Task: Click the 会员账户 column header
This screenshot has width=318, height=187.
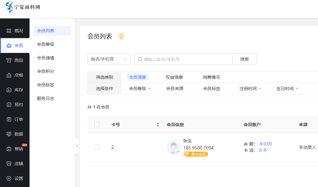Action: 252,125
